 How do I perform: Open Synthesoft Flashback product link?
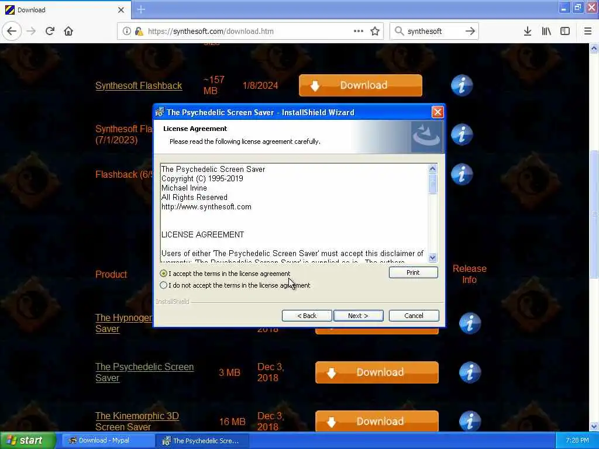[x=139, y=85]
